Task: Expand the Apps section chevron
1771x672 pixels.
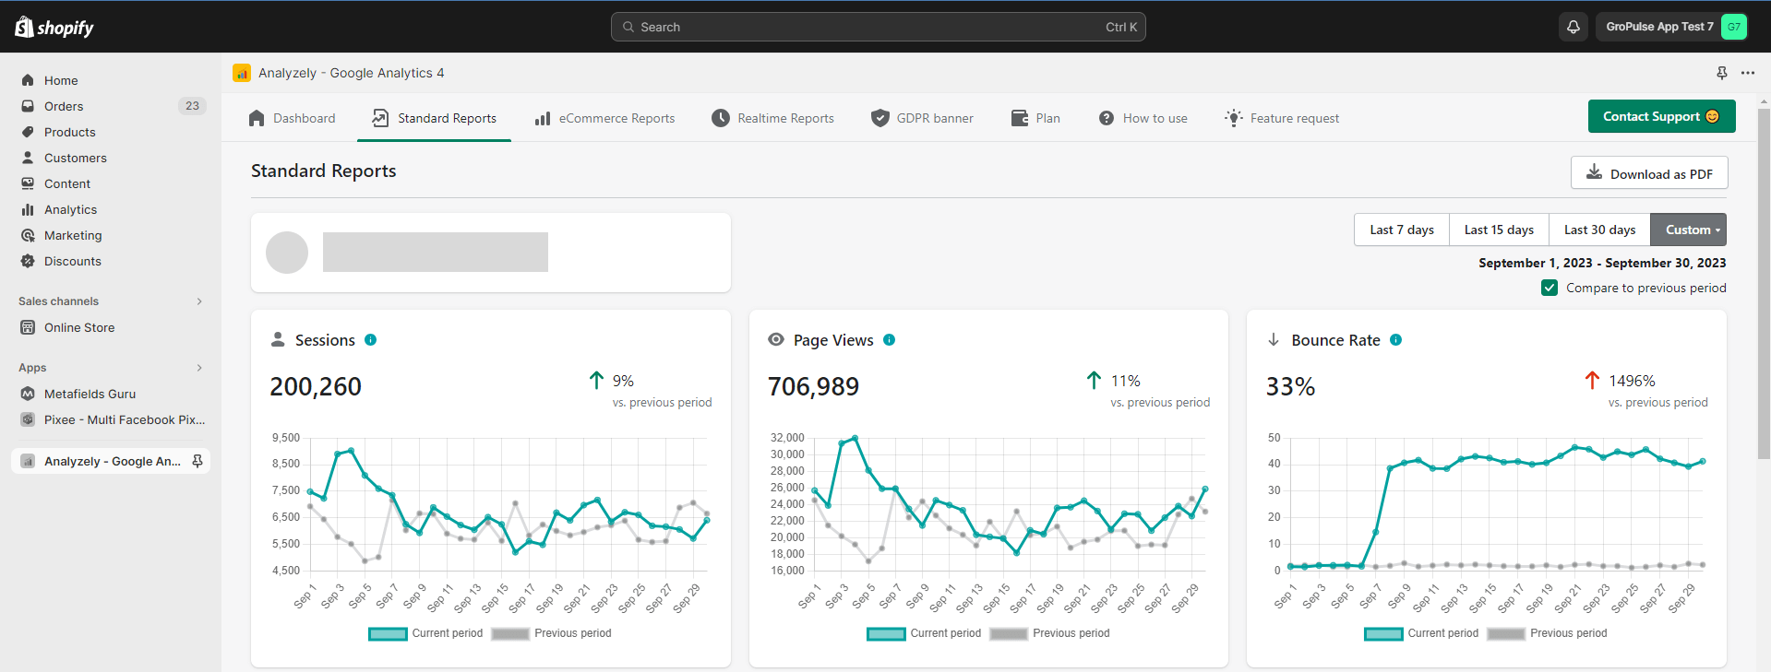Action: click(x=199, y=368)
